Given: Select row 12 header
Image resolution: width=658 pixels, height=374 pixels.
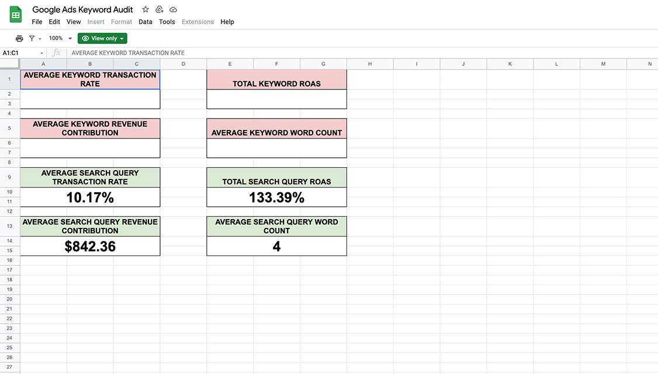Looking at the screenshot, I should [x=9, y=212].
